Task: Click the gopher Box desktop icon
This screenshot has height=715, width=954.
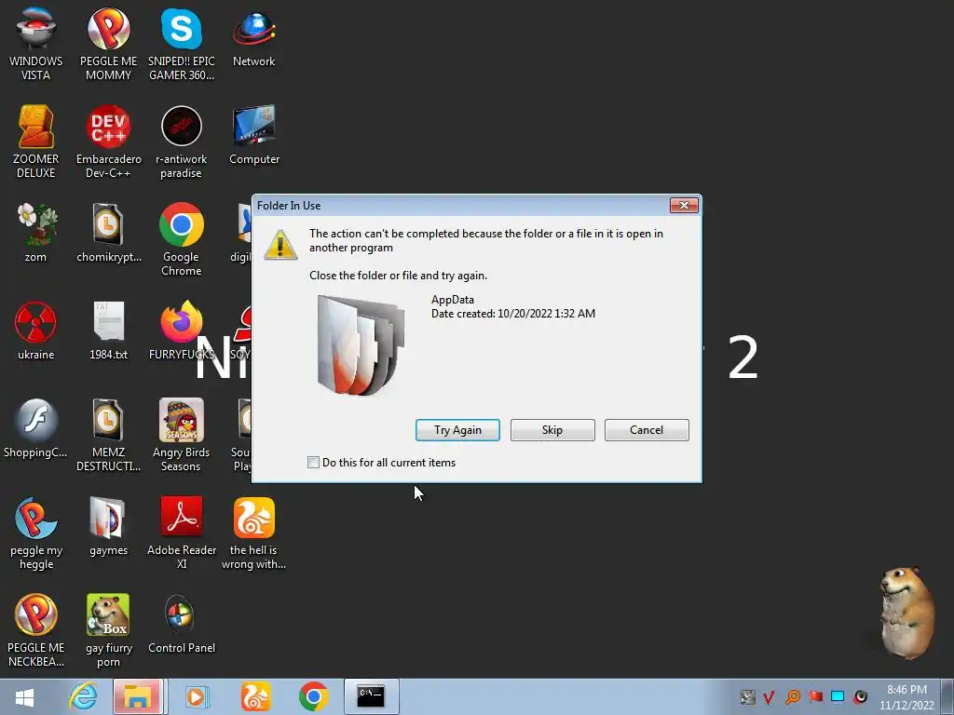Action: point(108,631)
